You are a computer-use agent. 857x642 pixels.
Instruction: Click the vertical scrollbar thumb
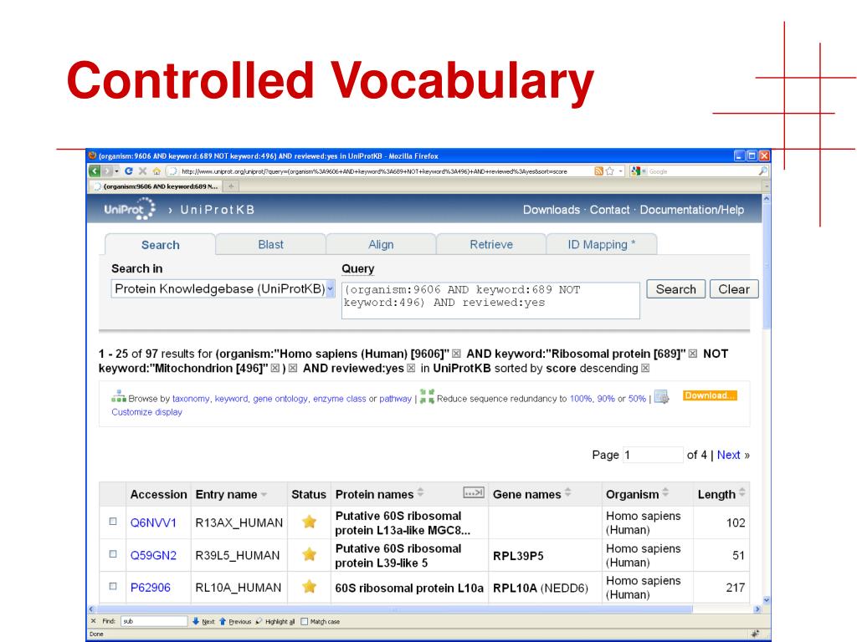(x=767, y=267)
